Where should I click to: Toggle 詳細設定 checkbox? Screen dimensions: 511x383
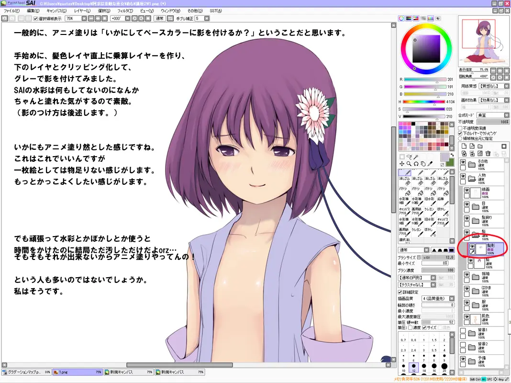(x=400, y=292)
